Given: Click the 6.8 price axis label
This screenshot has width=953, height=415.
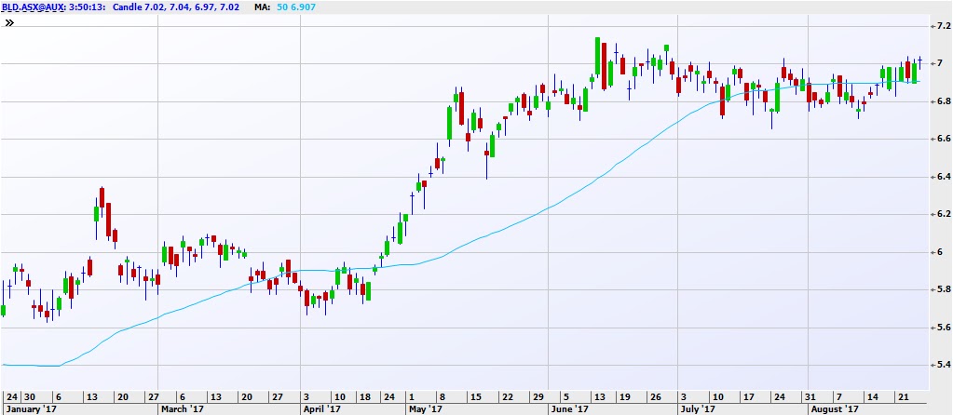Looking at the screenshot, I should click(x=944, y=101).
